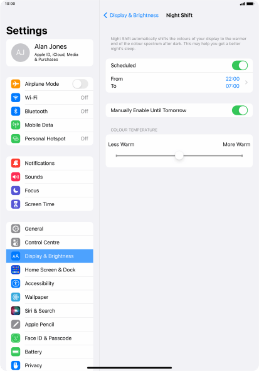The height and width of the screenshot is (371, 259).
Task: Tap the Screen Time hourglass icon
Action: (16, 204)
